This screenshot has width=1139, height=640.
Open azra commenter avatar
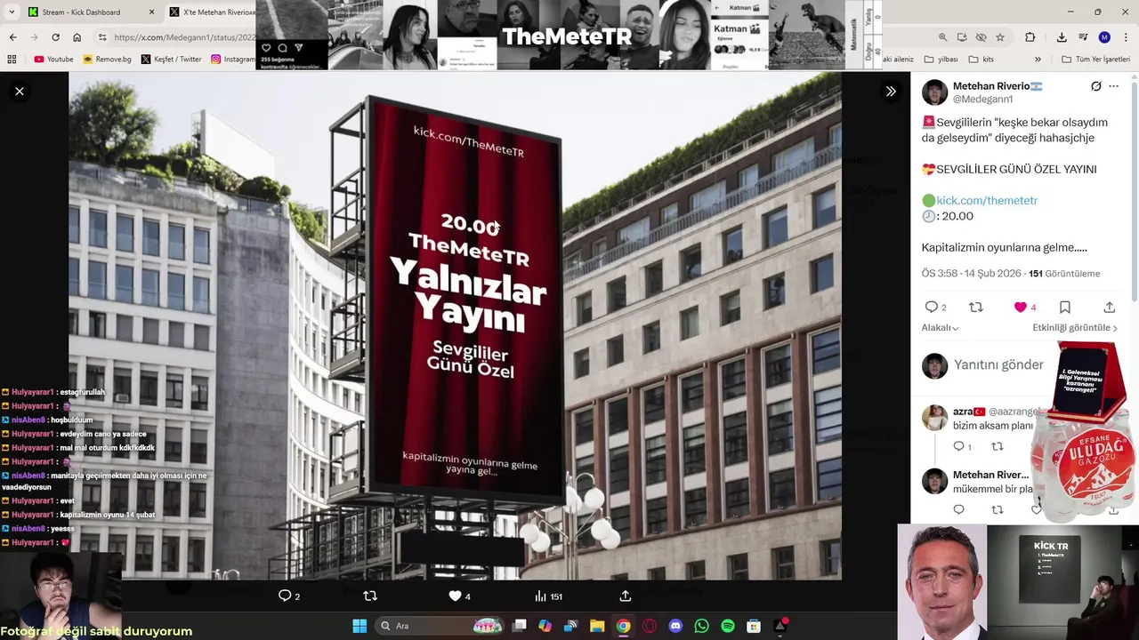(x=934, y=417)
